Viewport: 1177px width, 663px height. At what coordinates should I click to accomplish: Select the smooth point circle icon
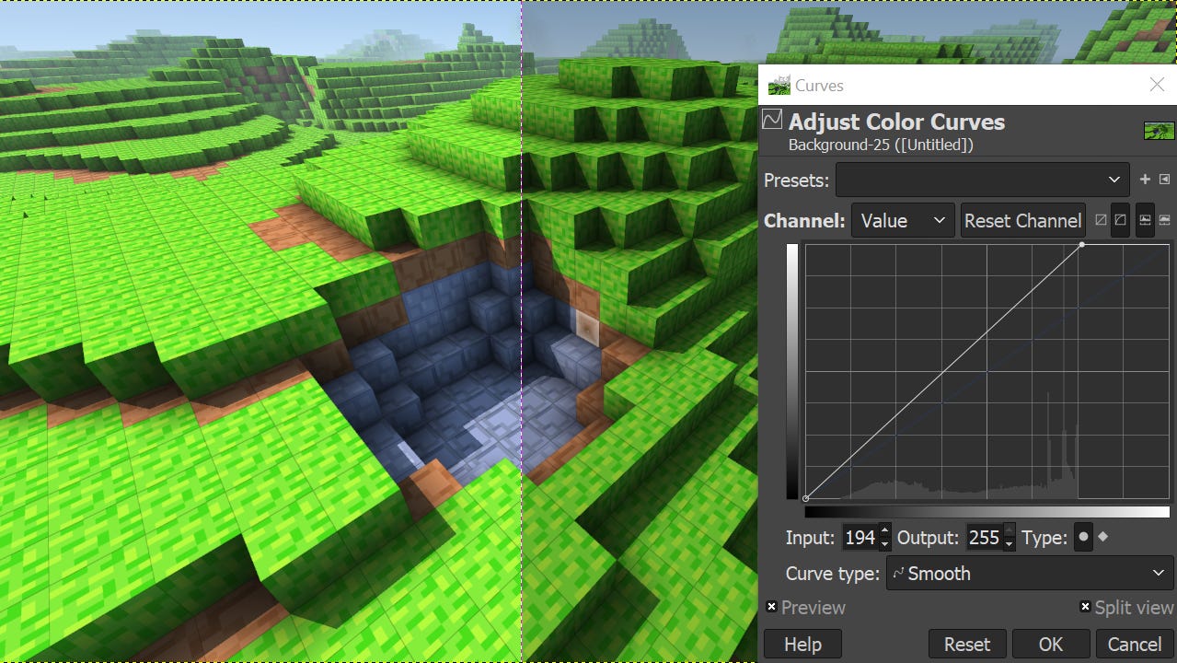pos(1083,536)
